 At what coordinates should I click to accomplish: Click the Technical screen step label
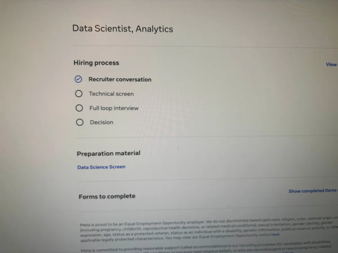point(111,94)
